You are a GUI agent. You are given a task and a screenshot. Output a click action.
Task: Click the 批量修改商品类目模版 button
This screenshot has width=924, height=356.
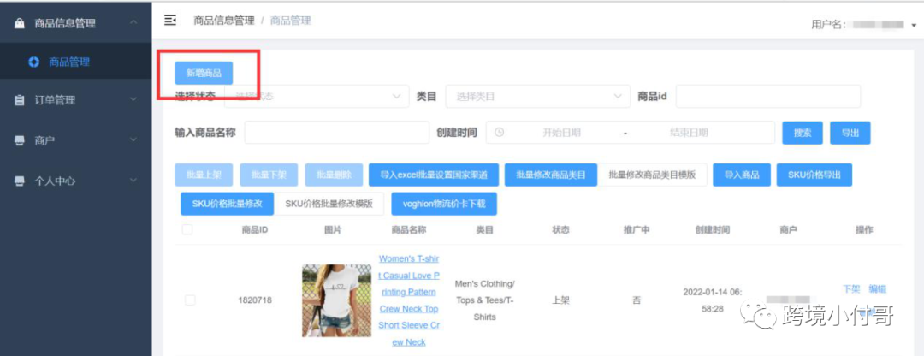(x=652, y=175)
